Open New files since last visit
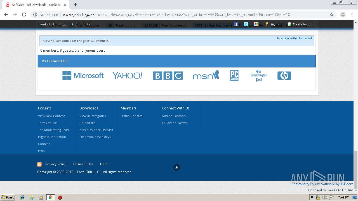This screenshot has height=201, width=358. pyautogui.click(x=96, y=130)
